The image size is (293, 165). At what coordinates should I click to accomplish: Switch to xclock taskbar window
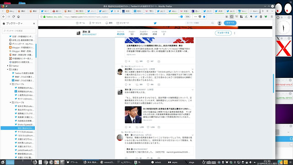(x=156, y=162)
